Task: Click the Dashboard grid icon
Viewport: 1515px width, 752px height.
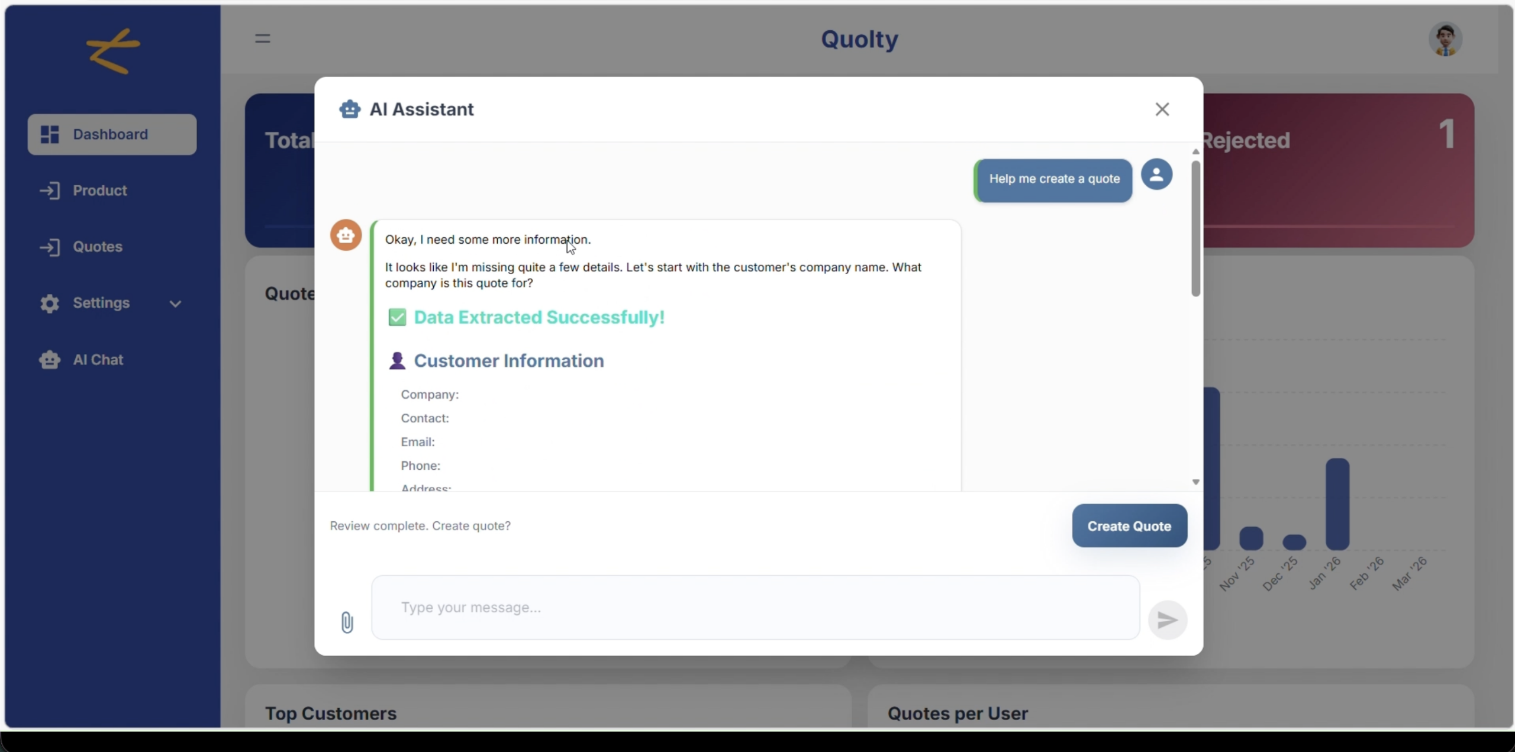Action: (50, 134)
